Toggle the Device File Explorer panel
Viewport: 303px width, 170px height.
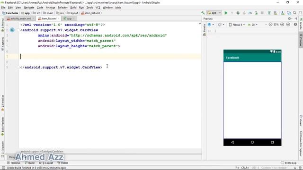tap(301, 144)
